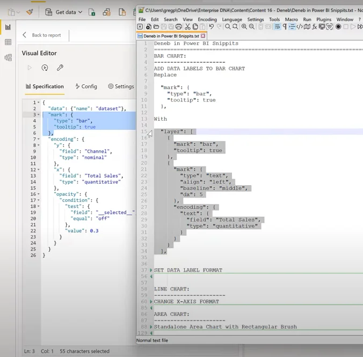Click Back to report
This screenshot has width=363, height=357.
42,35
